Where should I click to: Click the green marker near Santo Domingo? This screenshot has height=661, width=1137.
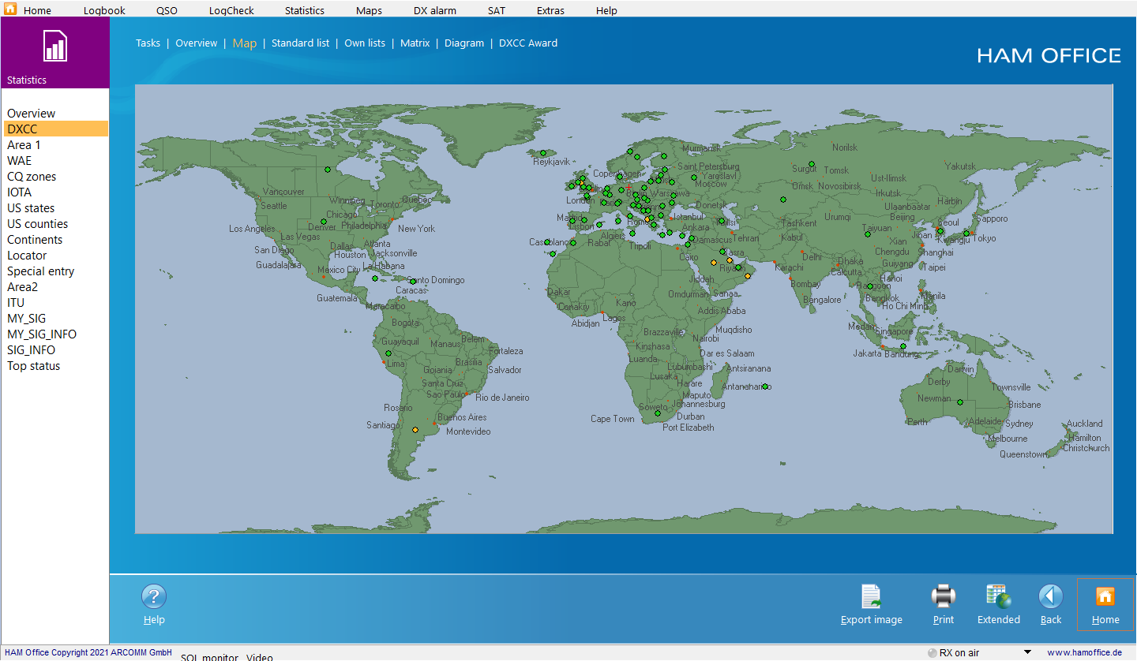(412, 281)
